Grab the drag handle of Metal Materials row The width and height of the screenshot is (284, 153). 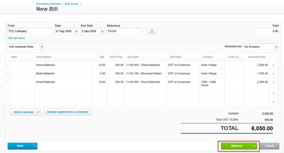(7, 74)
